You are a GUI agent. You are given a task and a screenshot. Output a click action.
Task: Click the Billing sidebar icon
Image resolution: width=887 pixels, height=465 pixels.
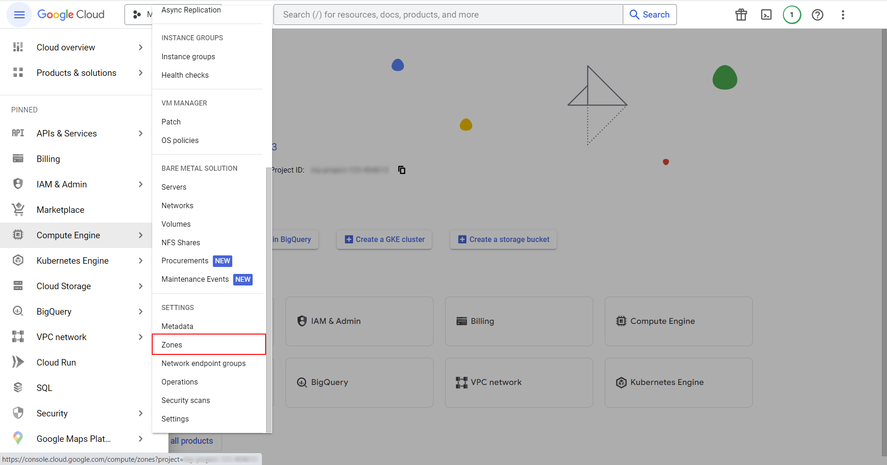(18, 159)
